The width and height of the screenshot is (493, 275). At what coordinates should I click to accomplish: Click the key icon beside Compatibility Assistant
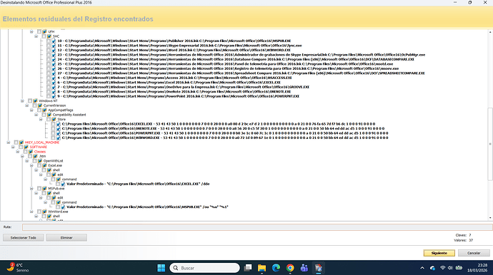coord(49,115)
